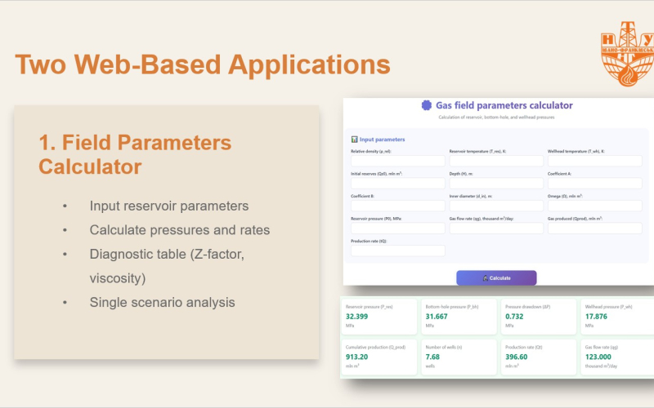Click the Relative density input field
Viewport: 654px width, 408px height.
pos(397,161)
